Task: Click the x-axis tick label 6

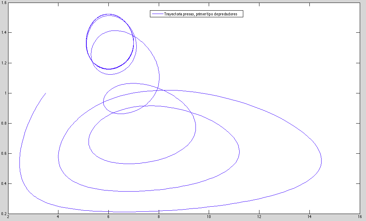Action: 108,217
